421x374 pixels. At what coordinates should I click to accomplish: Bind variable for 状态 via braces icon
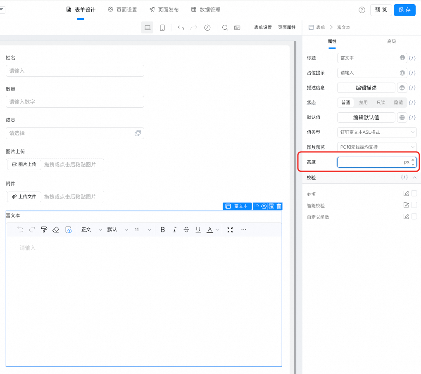(x=412, y=102)
